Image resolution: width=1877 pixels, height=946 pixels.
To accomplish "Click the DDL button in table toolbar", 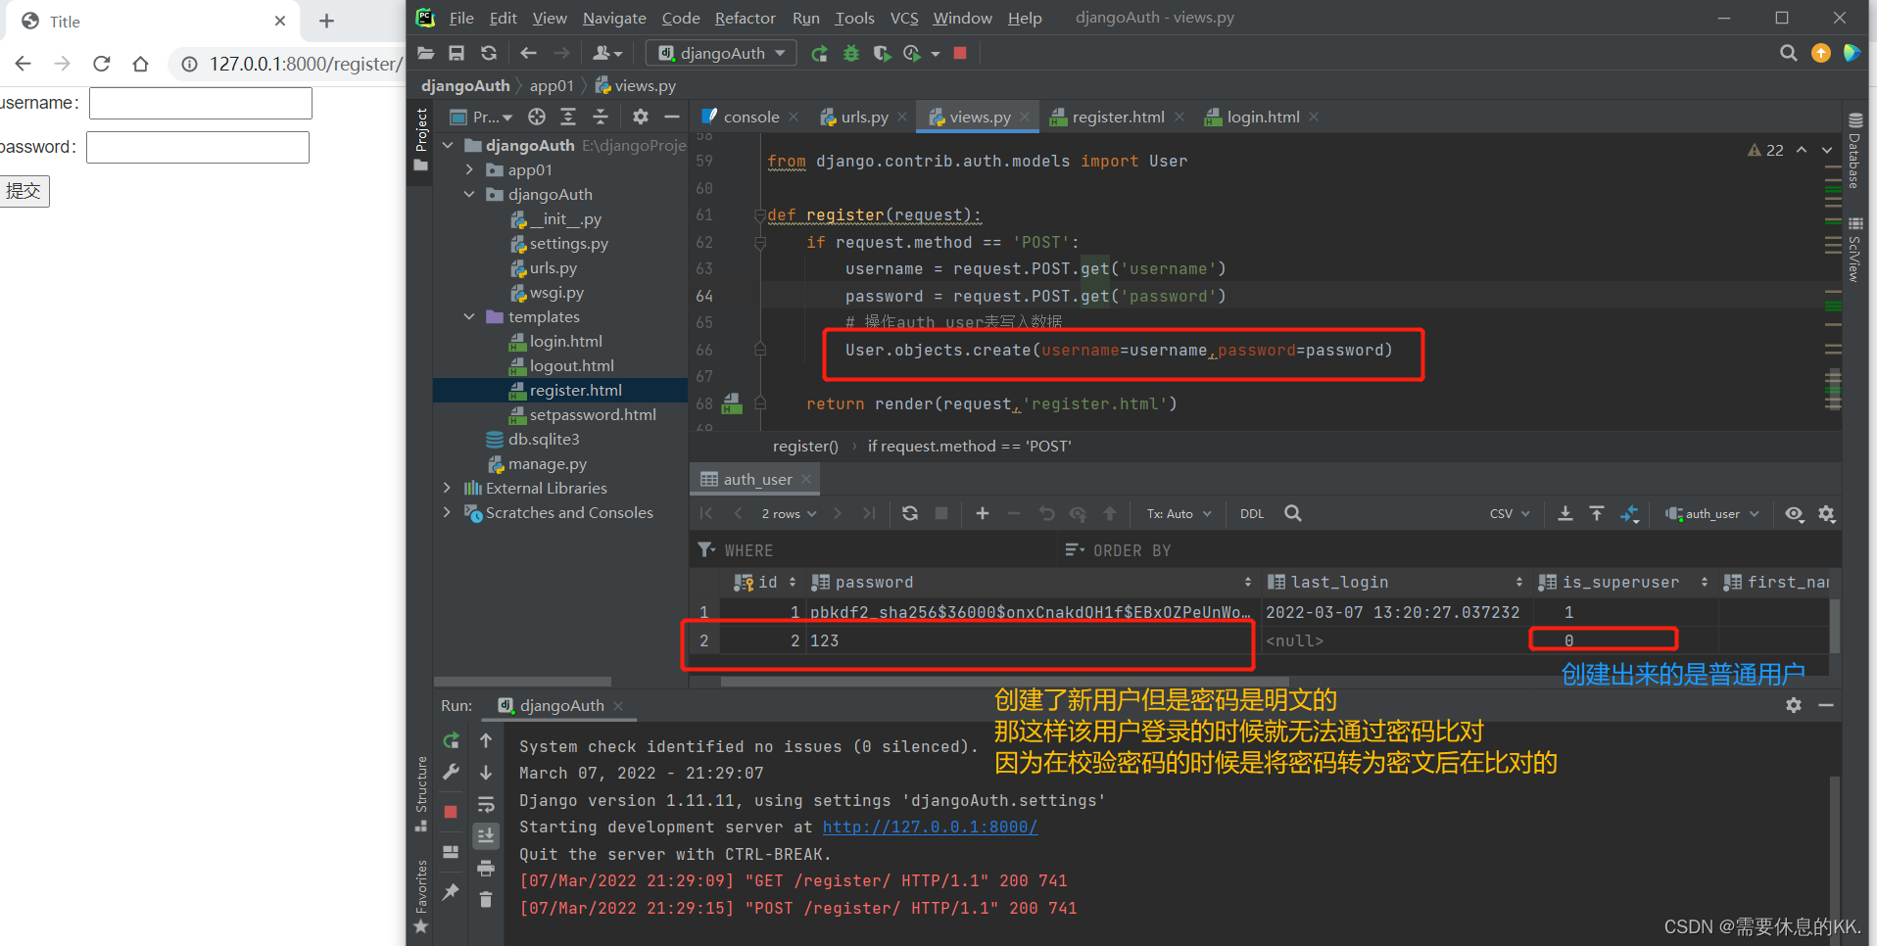I will pos(1252,513).
